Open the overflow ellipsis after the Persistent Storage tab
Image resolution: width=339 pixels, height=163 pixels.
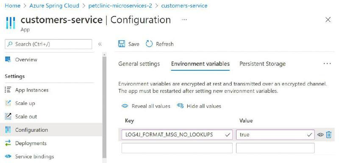point(327,64)
